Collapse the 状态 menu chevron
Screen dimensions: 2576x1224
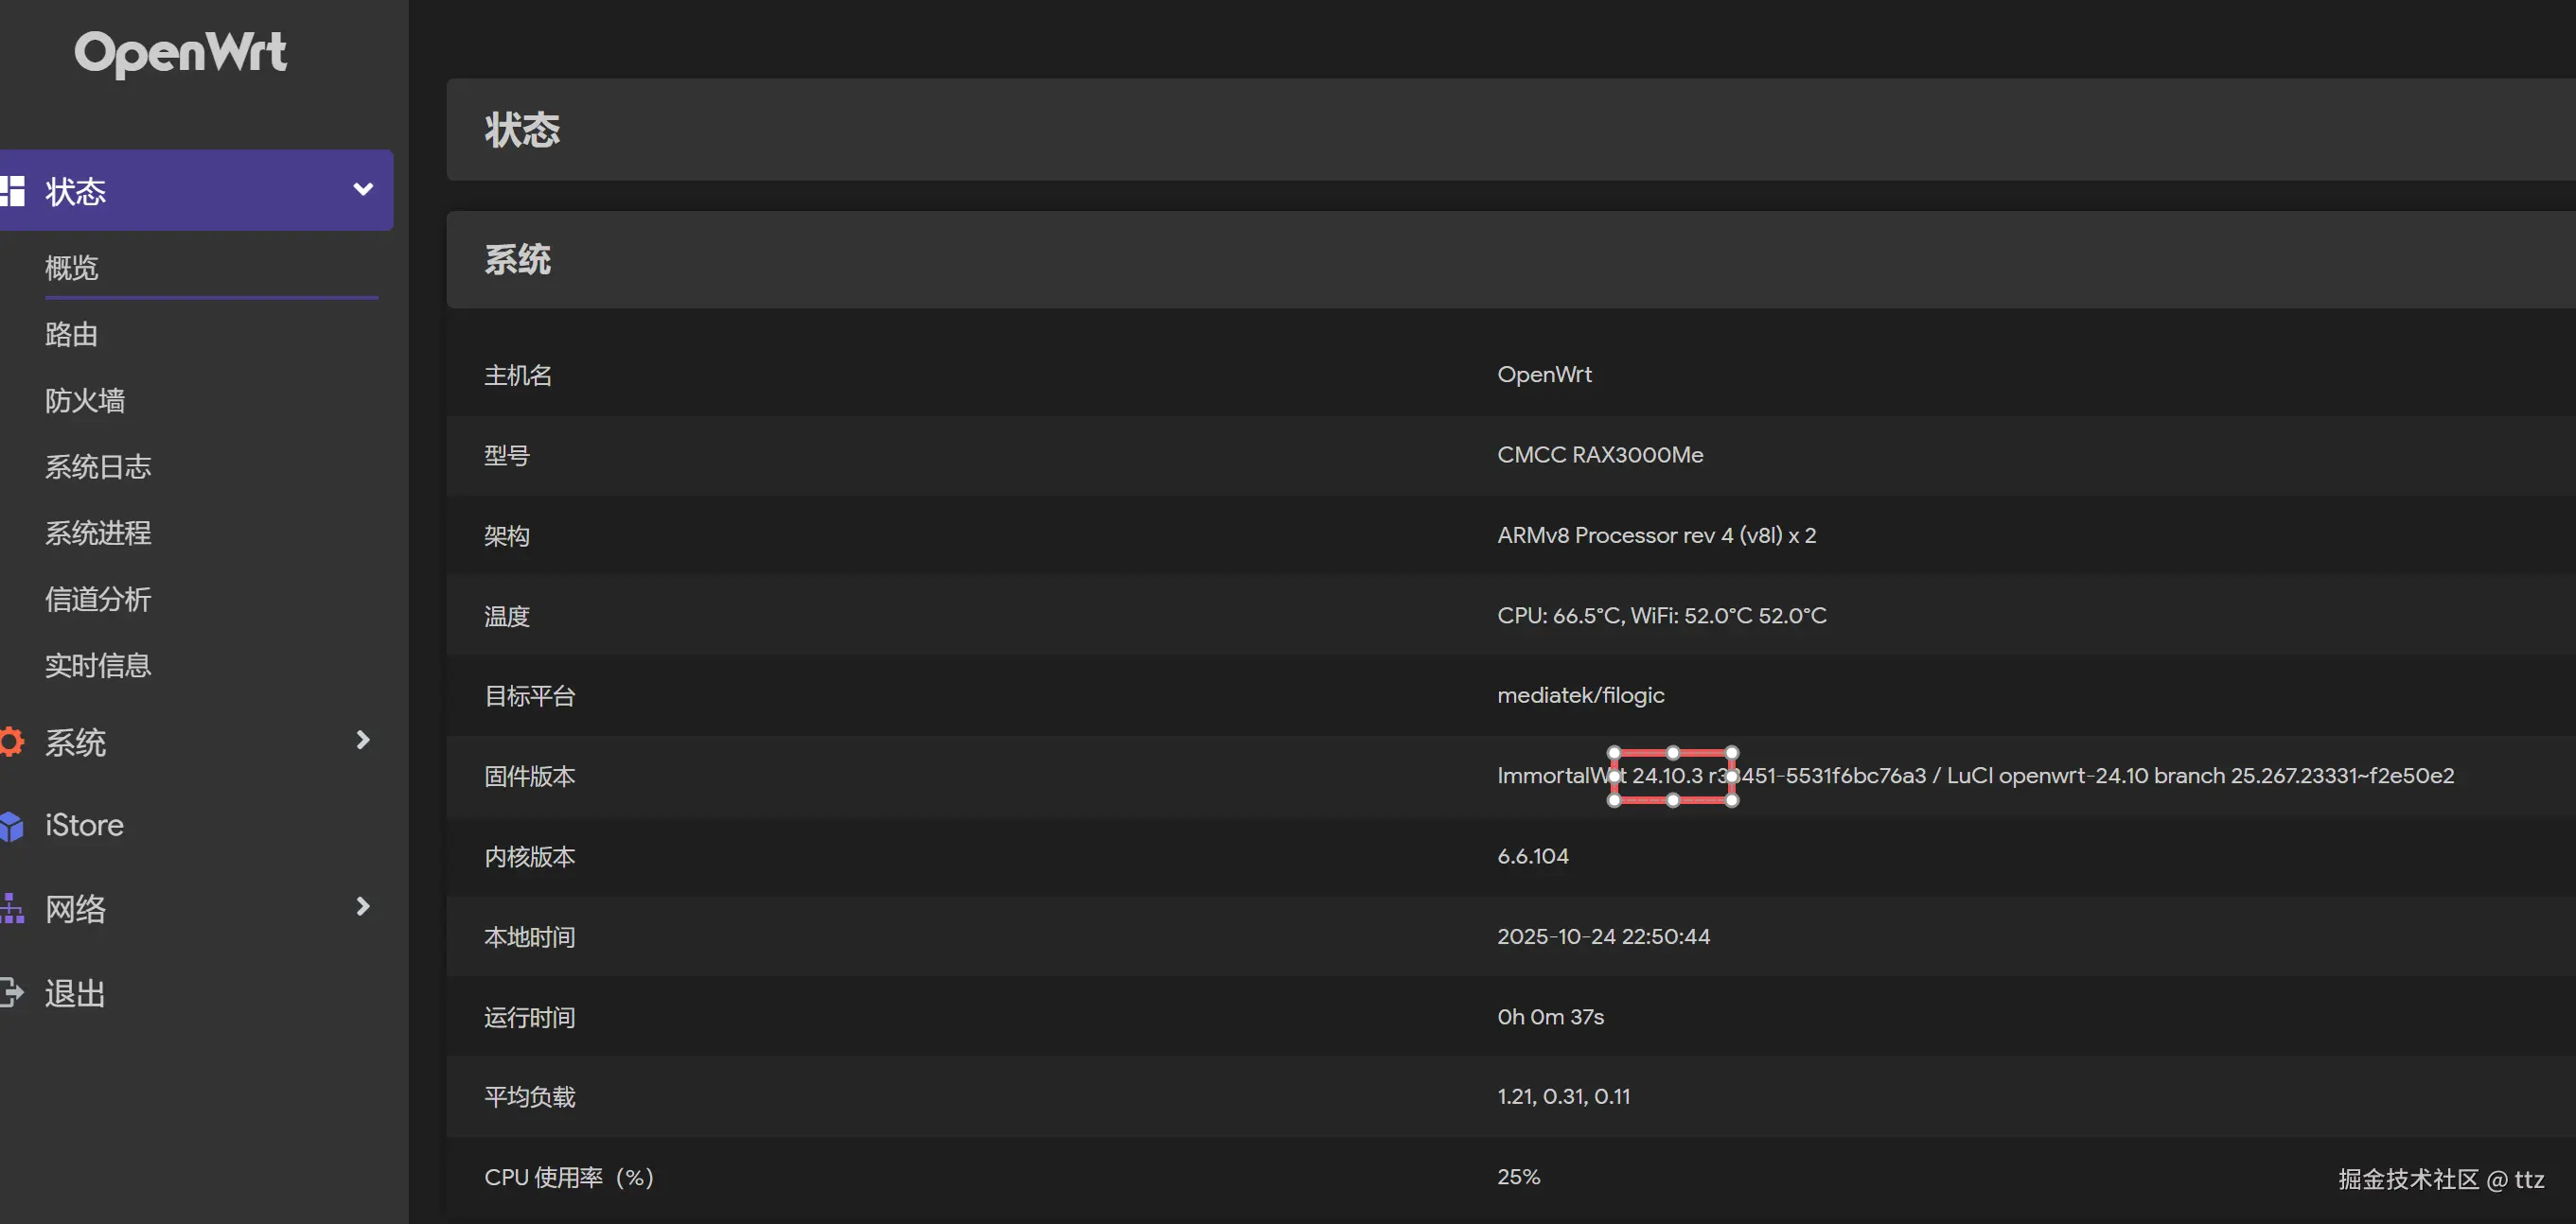pos(363,190)
